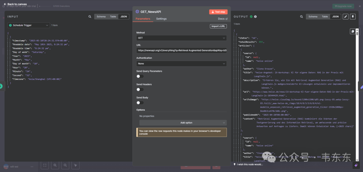Select Table view in the INPUT panel
Screen dimensions: 363x172
pyautogui.click(x=113, y=17)
